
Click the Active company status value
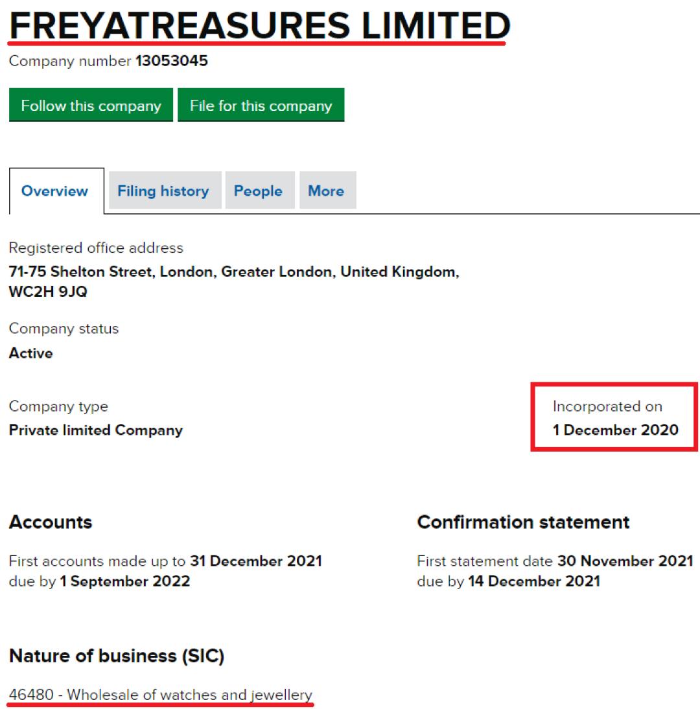[x=31, y=353]
